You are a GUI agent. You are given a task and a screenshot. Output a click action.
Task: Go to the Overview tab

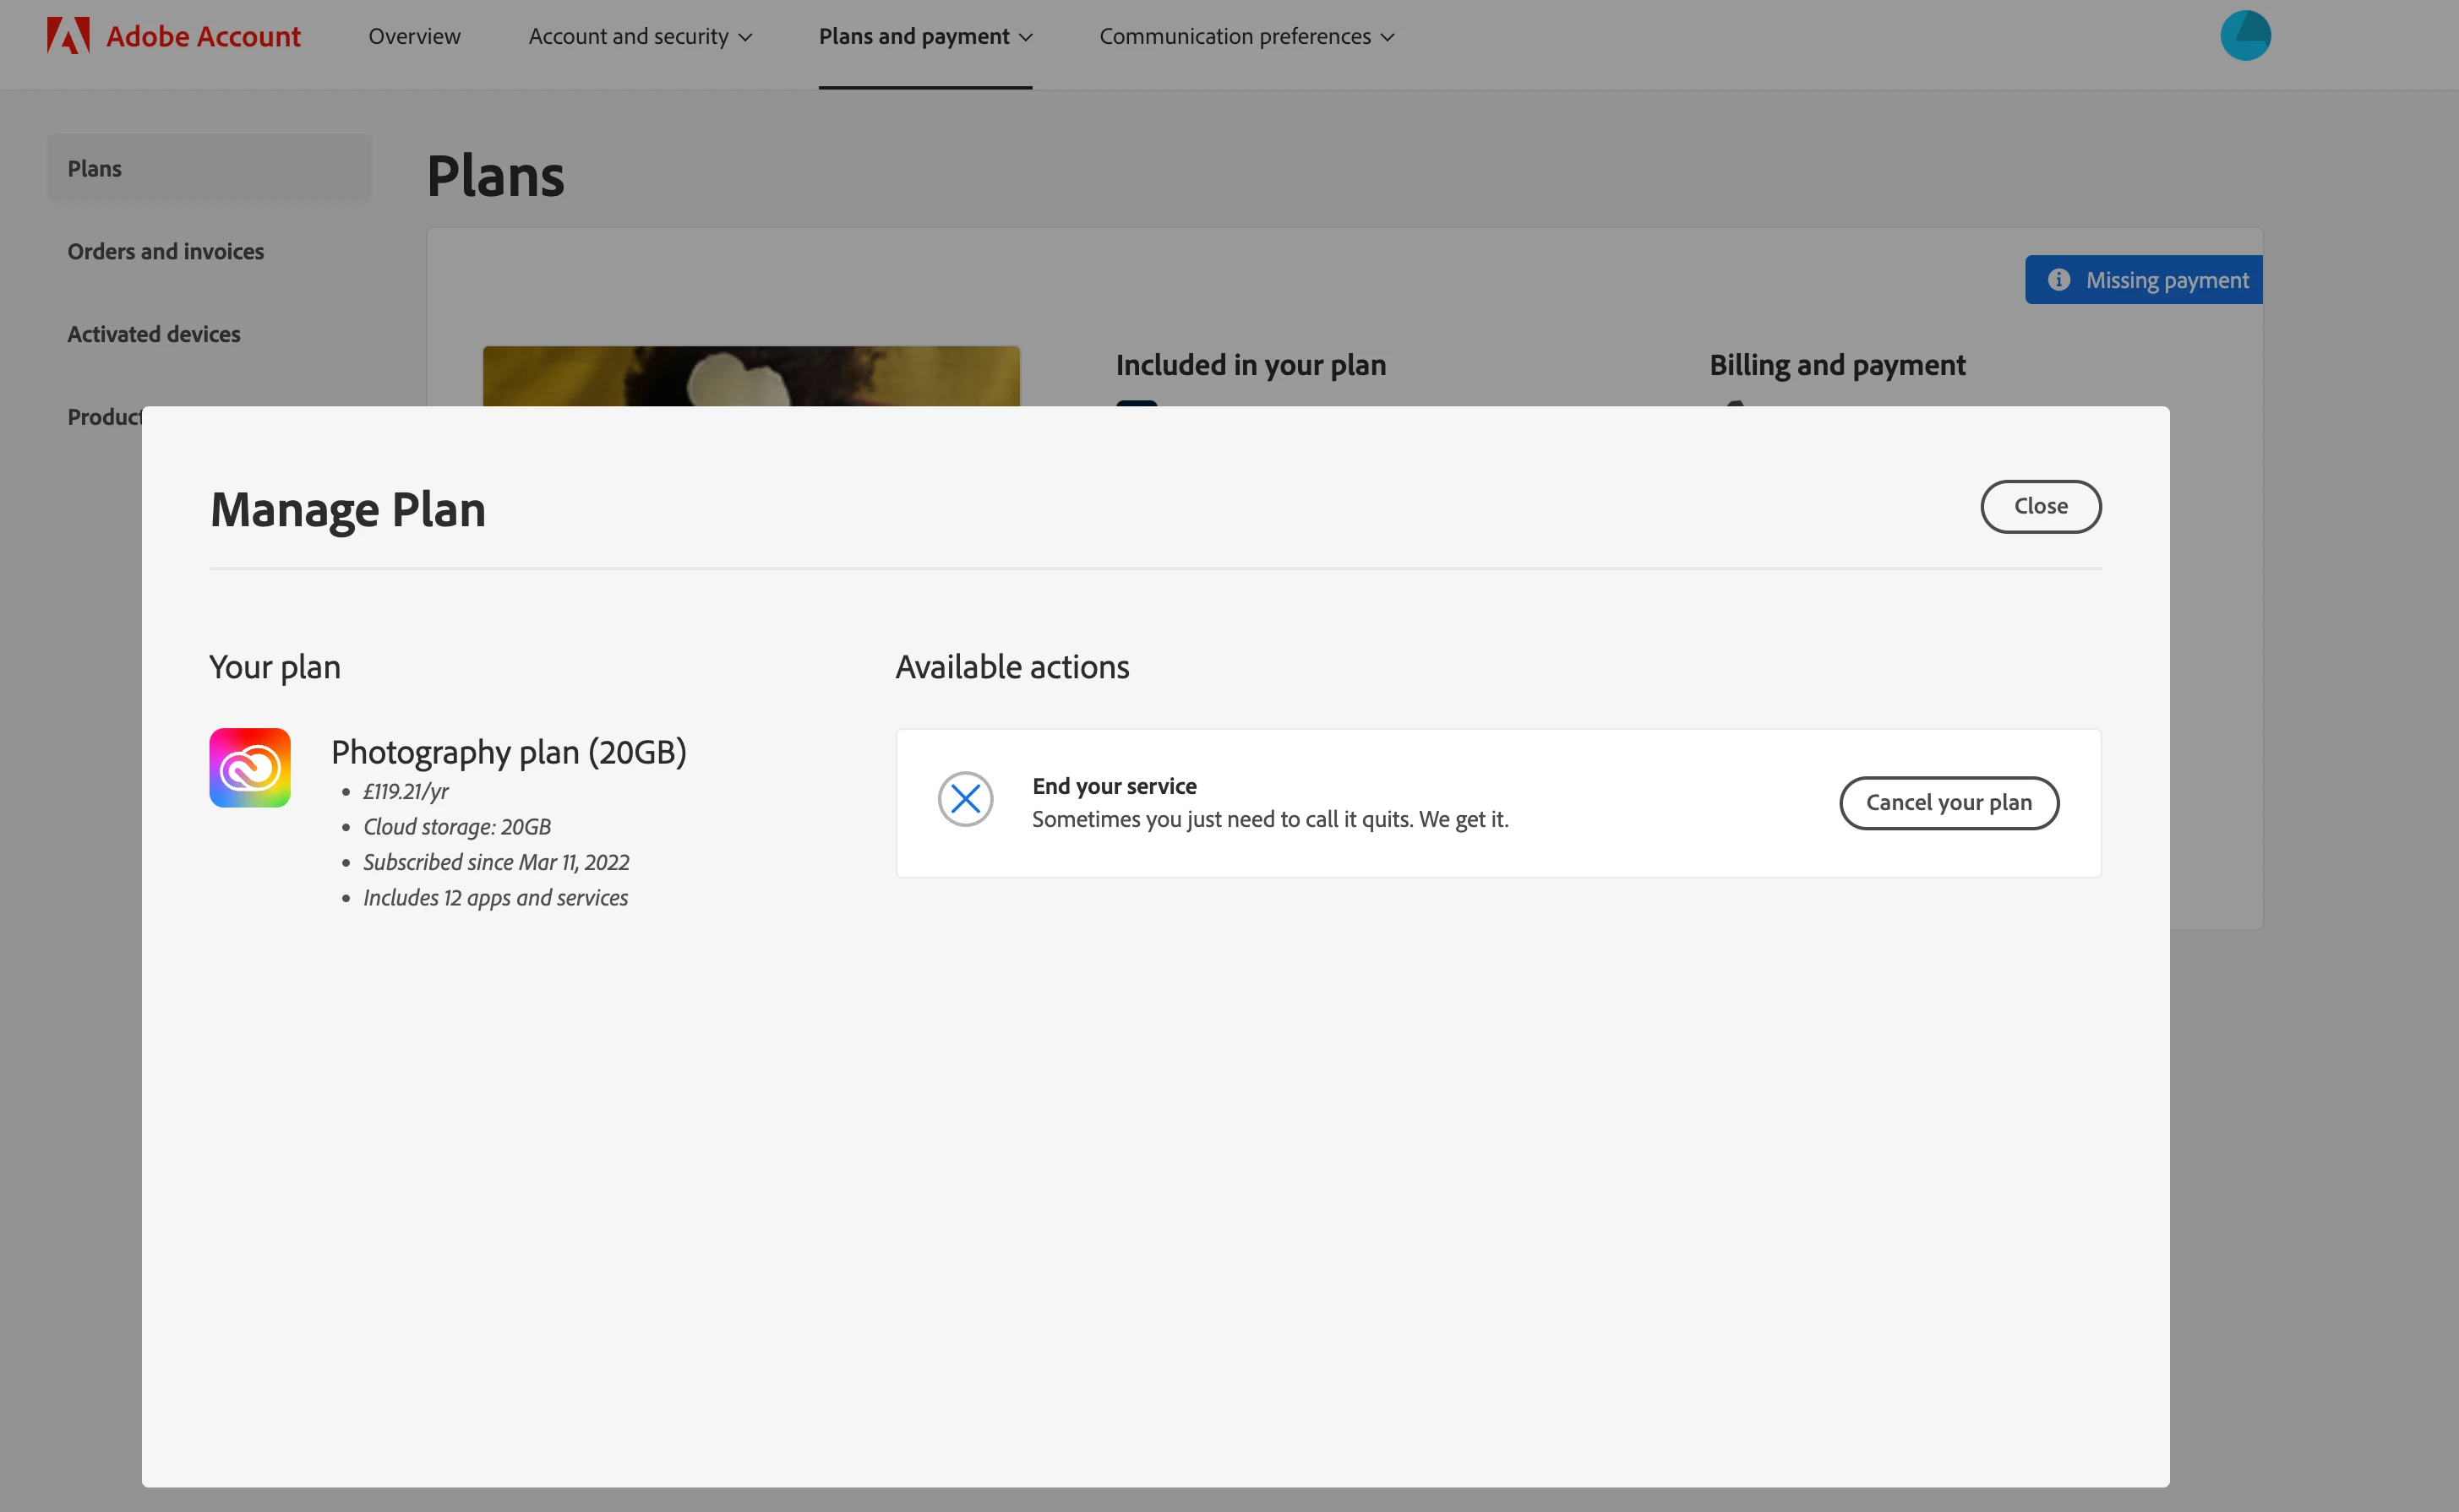(414, 37)
